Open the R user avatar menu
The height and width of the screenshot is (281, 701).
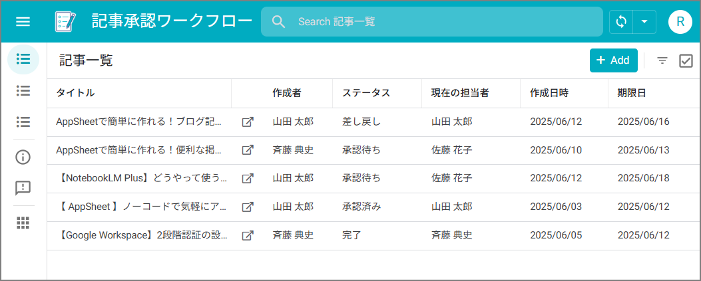(x=680, y=21)
